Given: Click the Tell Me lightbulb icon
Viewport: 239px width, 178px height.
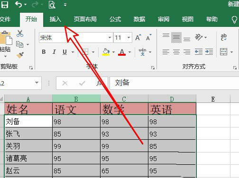Looking at the screenshot, I should pyautogui.click(x=234, y=19).
